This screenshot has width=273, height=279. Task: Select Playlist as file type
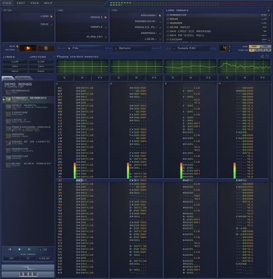click(82, 37)
